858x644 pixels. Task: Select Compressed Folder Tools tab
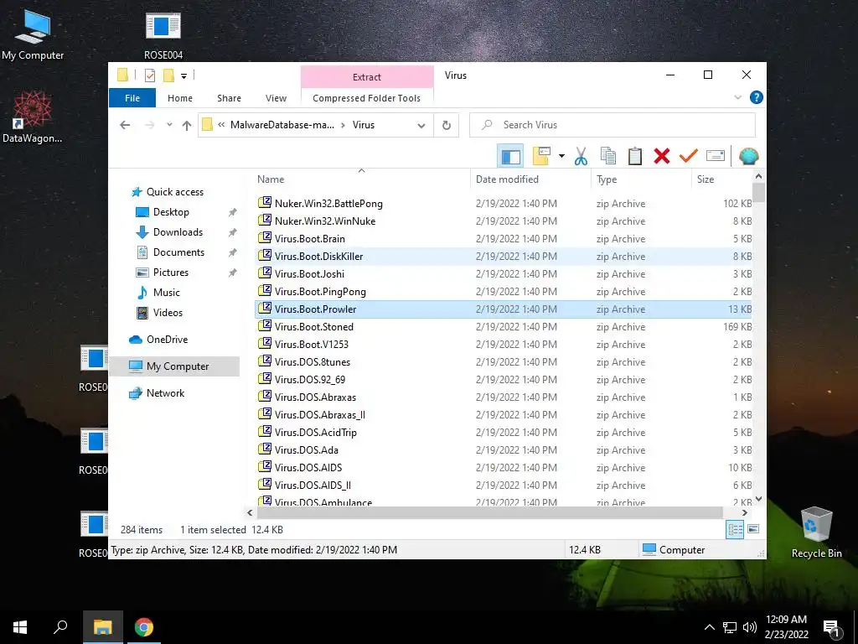[x=367, y=98]
